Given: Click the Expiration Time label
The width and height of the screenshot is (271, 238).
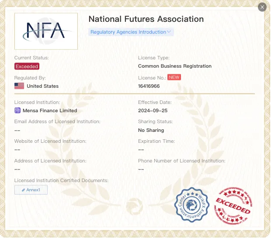Looking at the screenshot, I should click(x=156, y=141).
